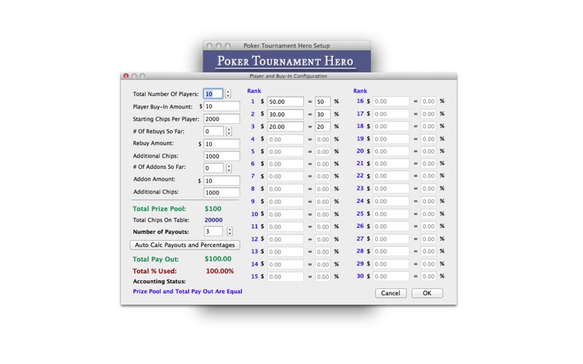Screen dimensions: 583x364
Task: Click Rank 9 percentage field
Action: tap(323, 202)
